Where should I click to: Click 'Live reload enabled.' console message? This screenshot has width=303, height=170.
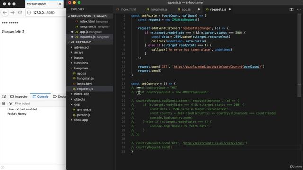click(x=23, y=109)
